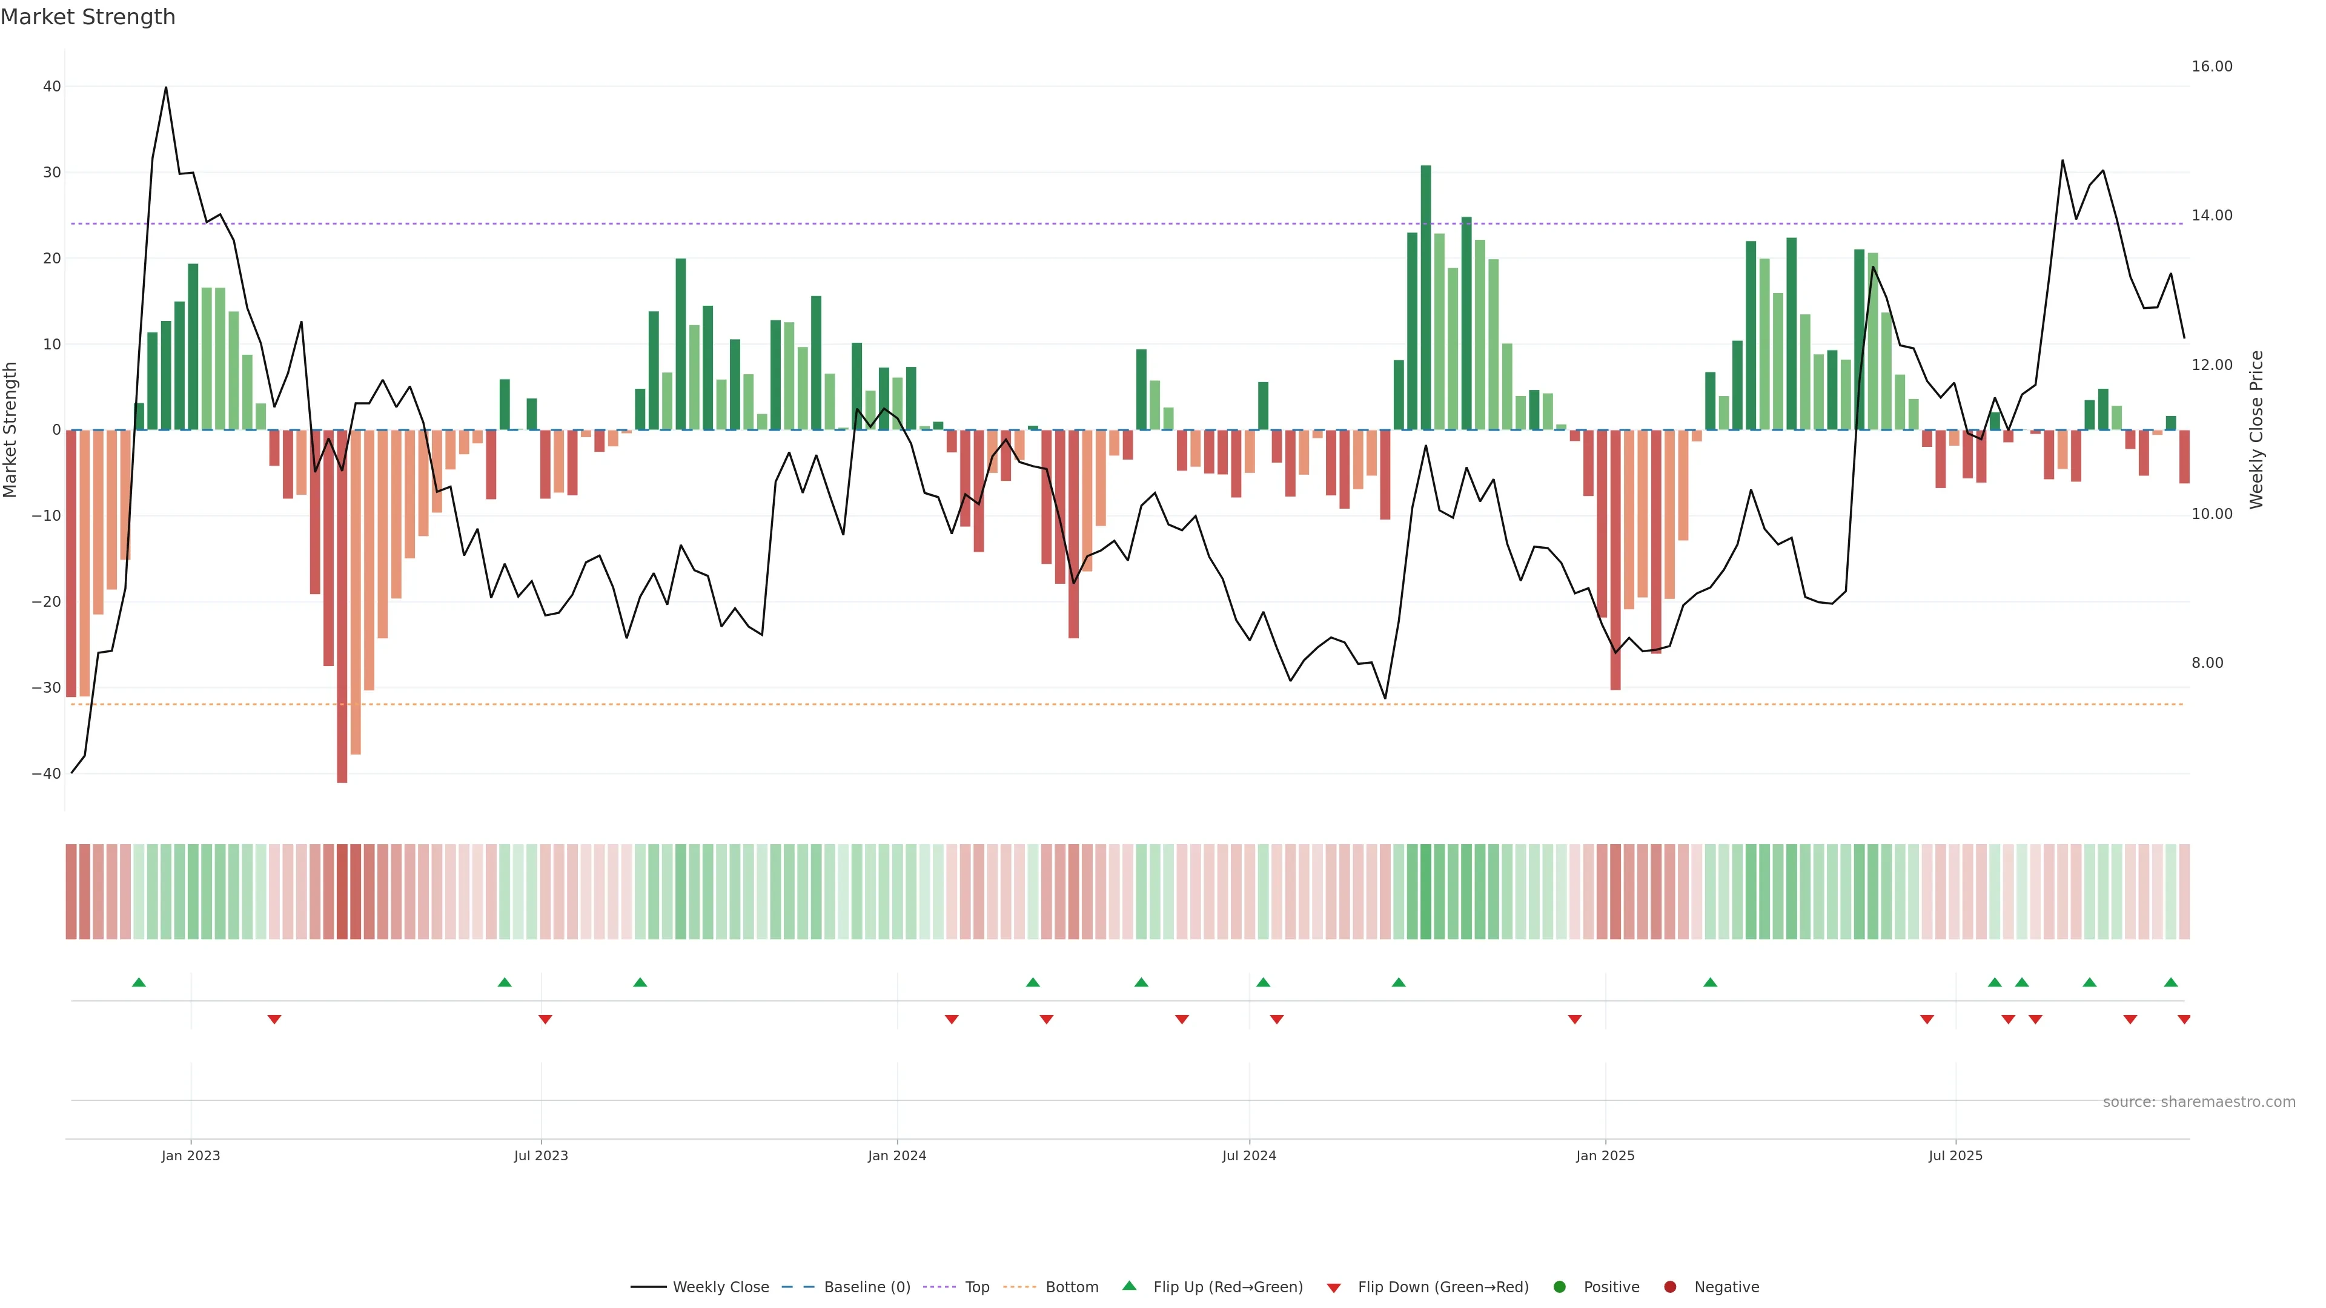Click the green Positive circle legend icon

coord(1559,1286)
